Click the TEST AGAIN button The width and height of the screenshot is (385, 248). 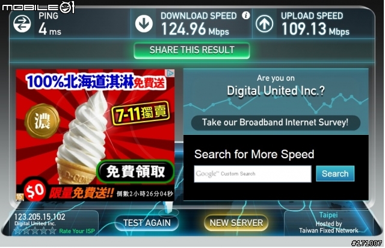pyautogui.click(x=147, y=223)
